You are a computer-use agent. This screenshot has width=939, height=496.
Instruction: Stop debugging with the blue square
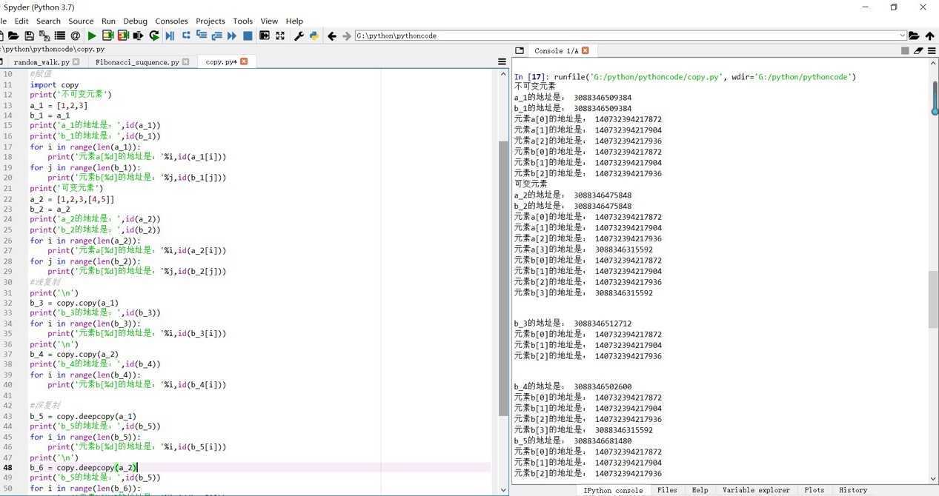[x=248, y=36]
